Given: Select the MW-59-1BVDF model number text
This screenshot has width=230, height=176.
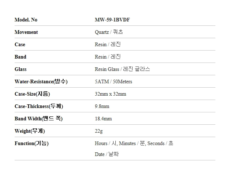Looking at the screenshot, I should coord(112,20).
